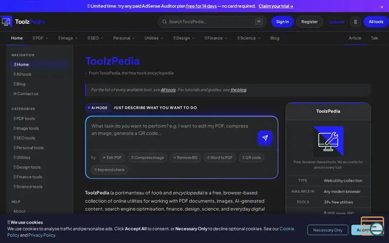Open the Science dropdown menu
This screenshot has width=389, height=243.
pyautogui.click(x=249, y=38)
